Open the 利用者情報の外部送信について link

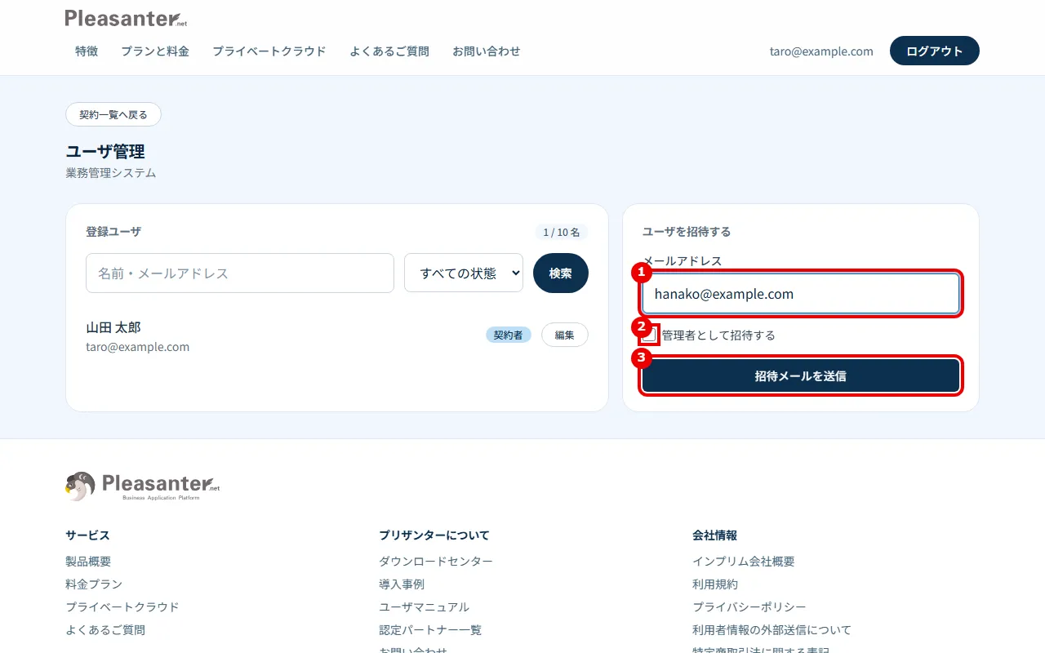pyautogui.click(x=772, y=630)
